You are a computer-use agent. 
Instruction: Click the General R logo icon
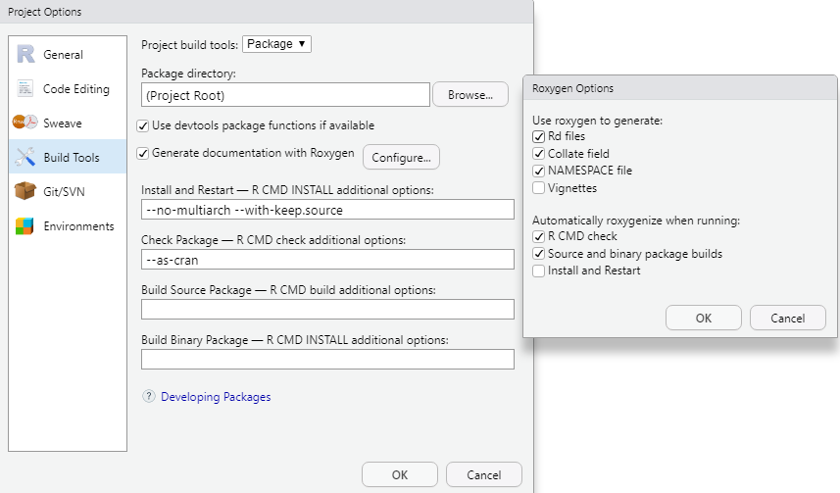coord(25,54)
